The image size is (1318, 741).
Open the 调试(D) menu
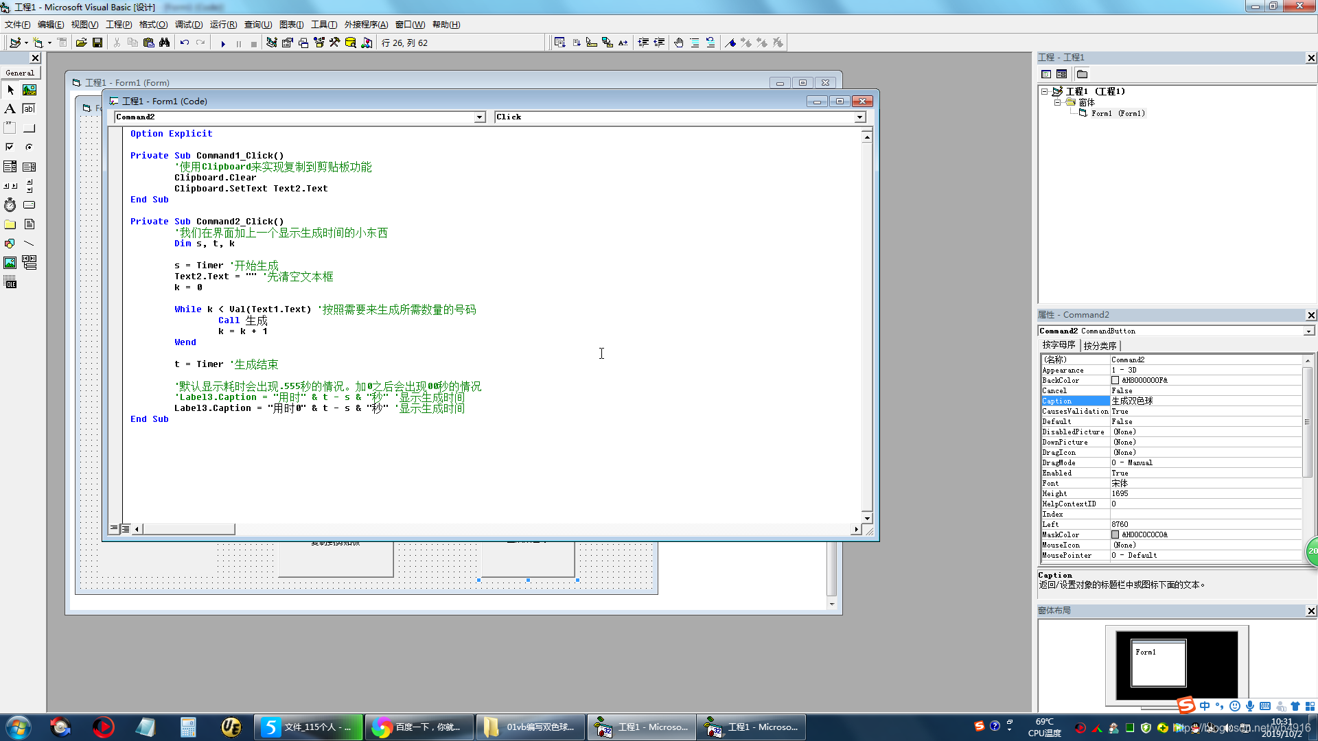[188, 25]
